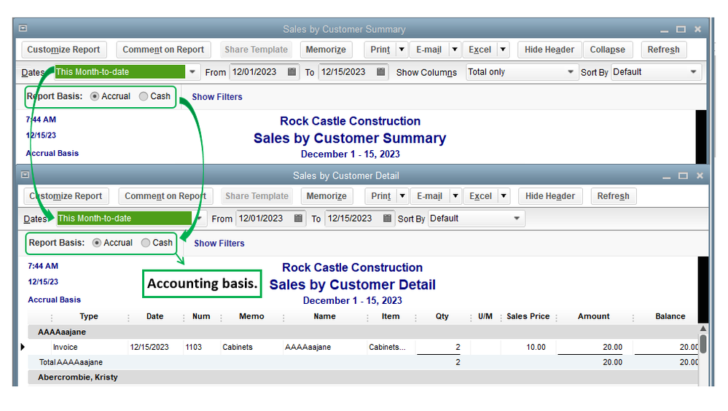Image resolution: width=728 pixels, height=411 pixels.
Task: Open Show Columns Total only dropdown
Action: tap(570, 72)
